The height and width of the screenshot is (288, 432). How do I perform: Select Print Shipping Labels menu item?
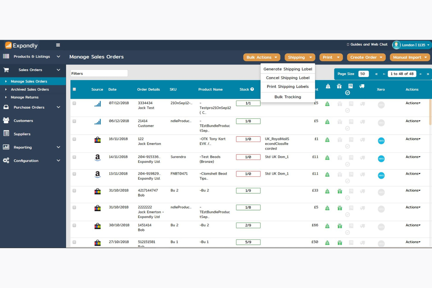(x=288, y=86)
